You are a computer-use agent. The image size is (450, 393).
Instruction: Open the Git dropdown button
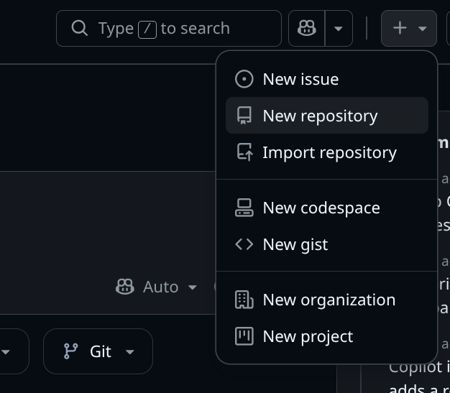[98, 351]
